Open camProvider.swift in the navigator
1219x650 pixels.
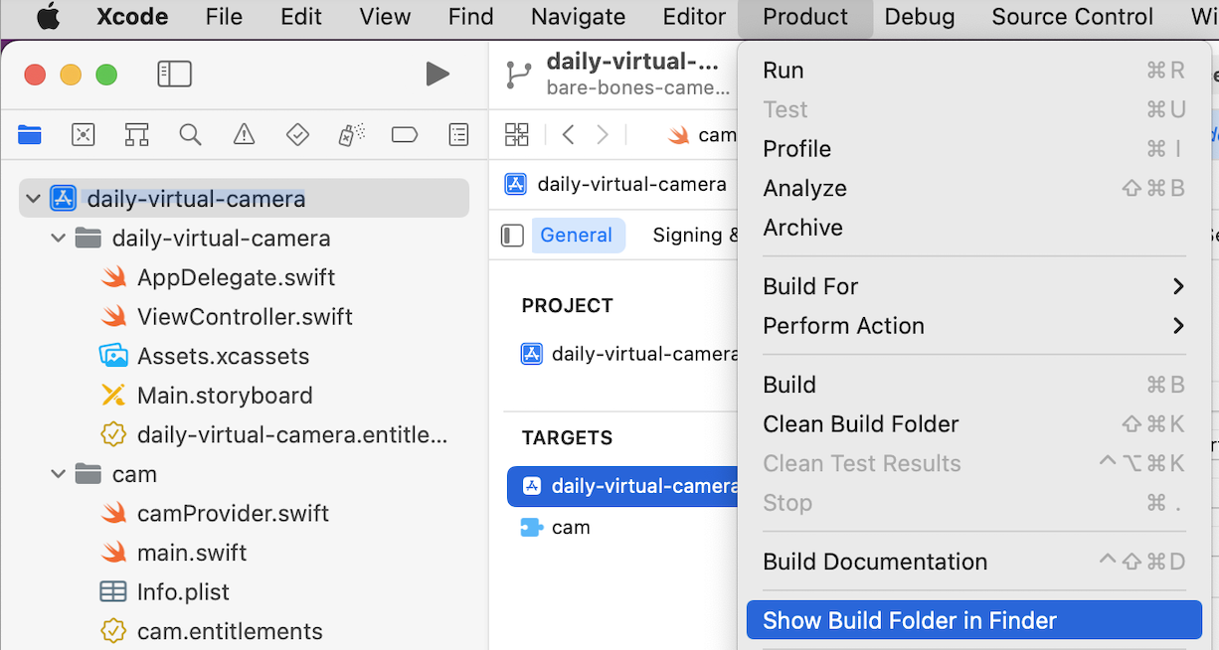pyautogui.click(x=233, y=514)
